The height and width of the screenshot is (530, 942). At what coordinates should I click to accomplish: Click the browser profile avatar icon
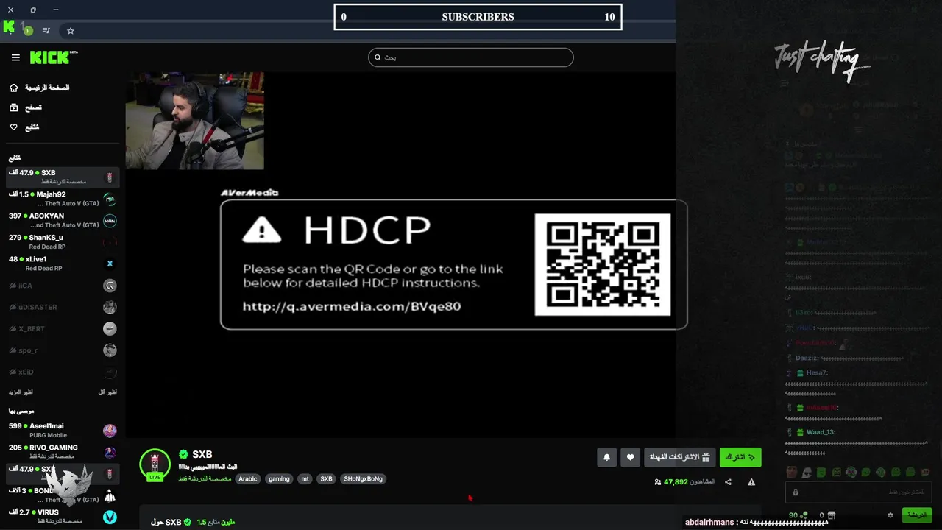tap(28, 31)
